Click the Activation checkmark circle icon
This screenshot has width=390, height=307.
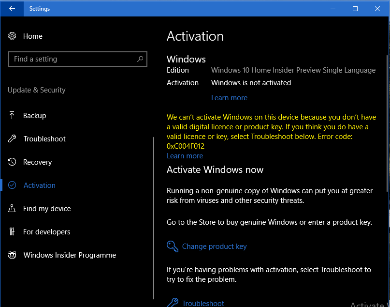click(x=12, y=185)
